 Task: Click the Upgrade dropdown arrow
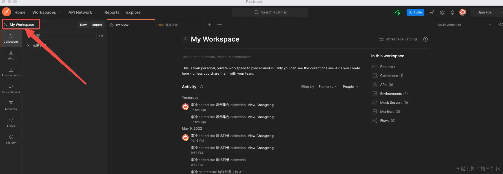pyautogui.click(x=502, y=12)
